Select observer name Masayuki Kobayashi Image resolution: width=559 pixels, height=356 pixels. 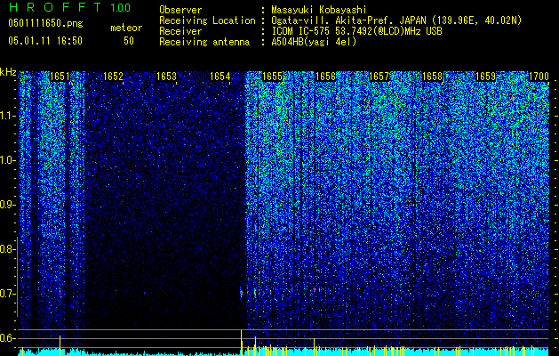point(319,11)
